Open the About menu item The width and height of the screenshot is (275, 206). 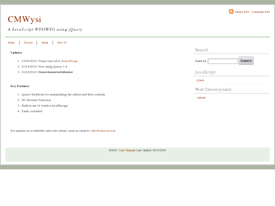tap(45, 43)
